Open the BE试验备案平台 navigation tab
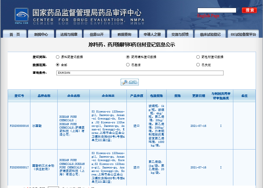263x188 pixels. (x=243, y=34)
